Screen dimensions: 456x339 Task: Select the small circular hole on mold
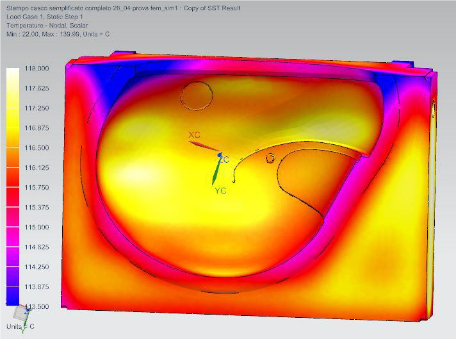[x=270, y=158]
